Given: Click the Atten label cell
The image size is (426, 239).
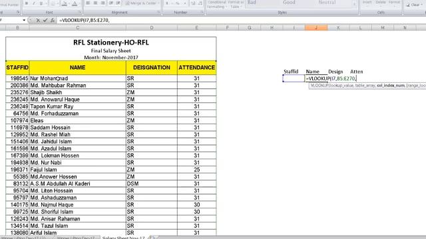Looking at the screenshot, I should coord(357,72).
